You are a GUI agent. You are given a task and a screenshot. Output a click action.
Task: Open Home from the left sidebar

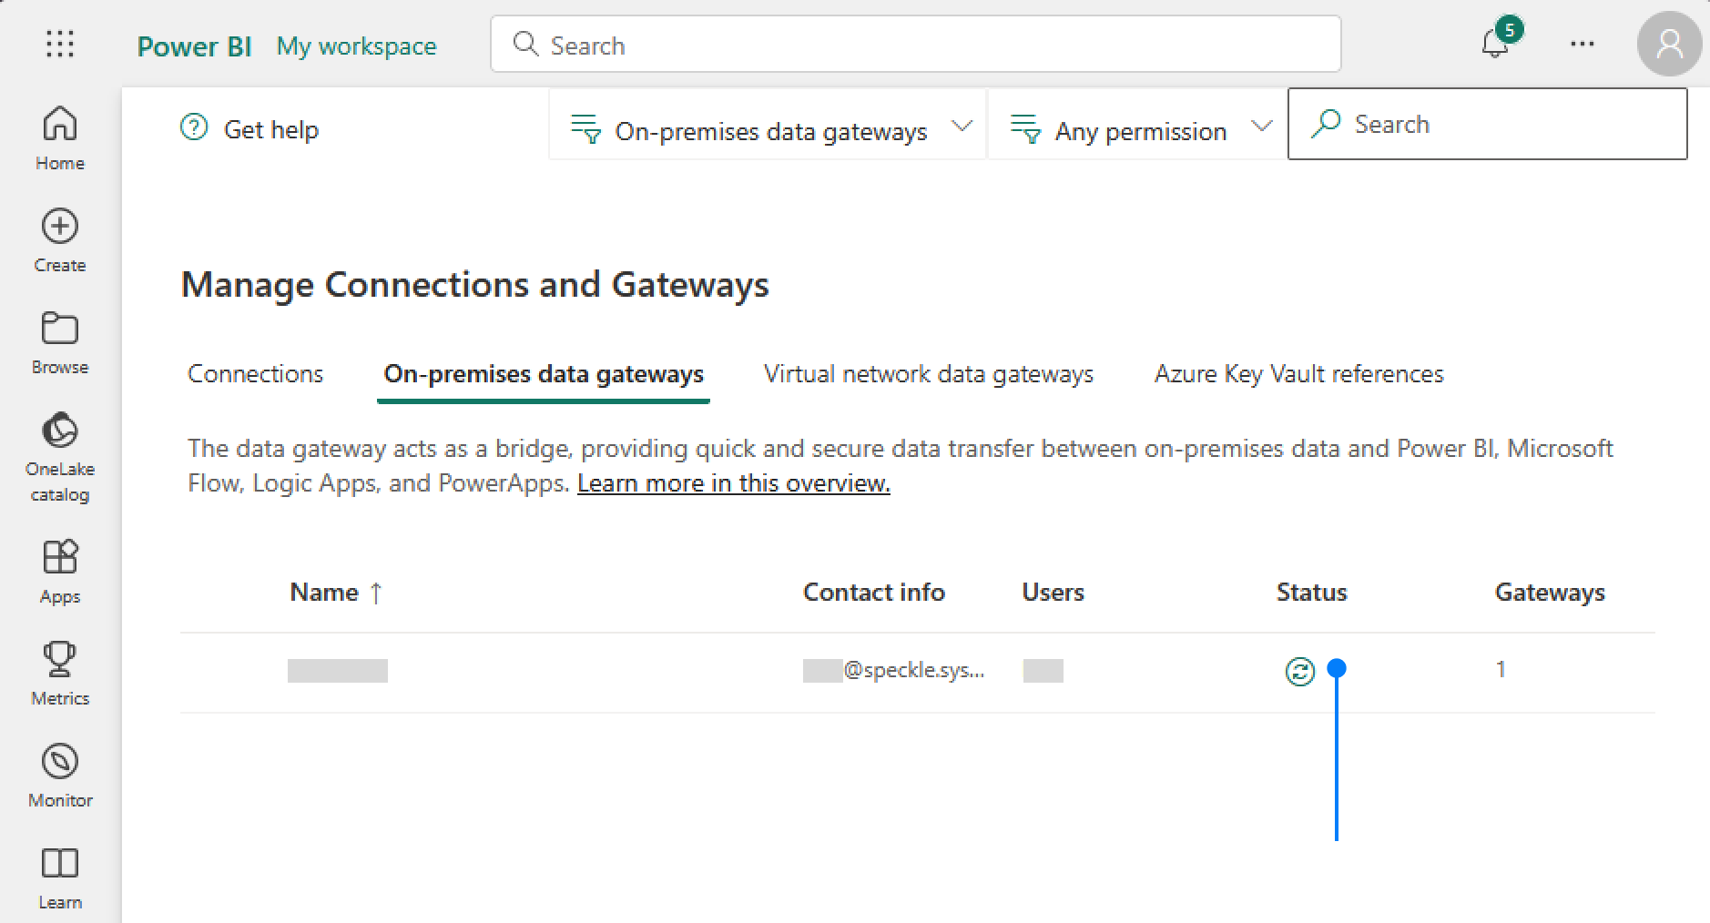click(x=58, y=137)
